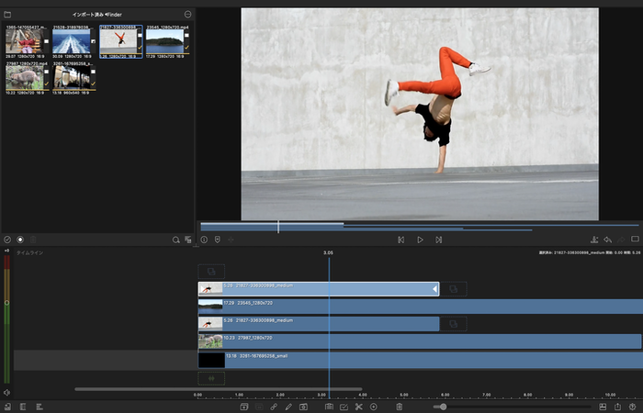The height and width of the screenshot is (413, 643).
Task: Open the folder source selector in library
Action: [7, 15]
